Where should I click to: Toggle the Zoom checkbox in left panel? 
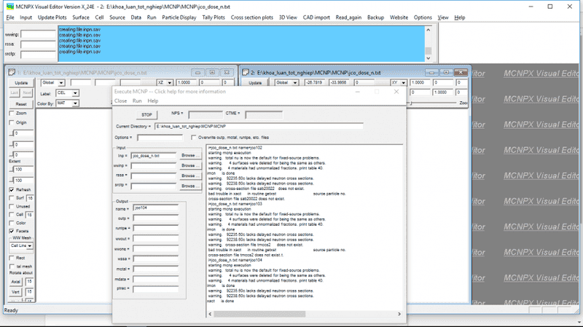click(11, 114)
